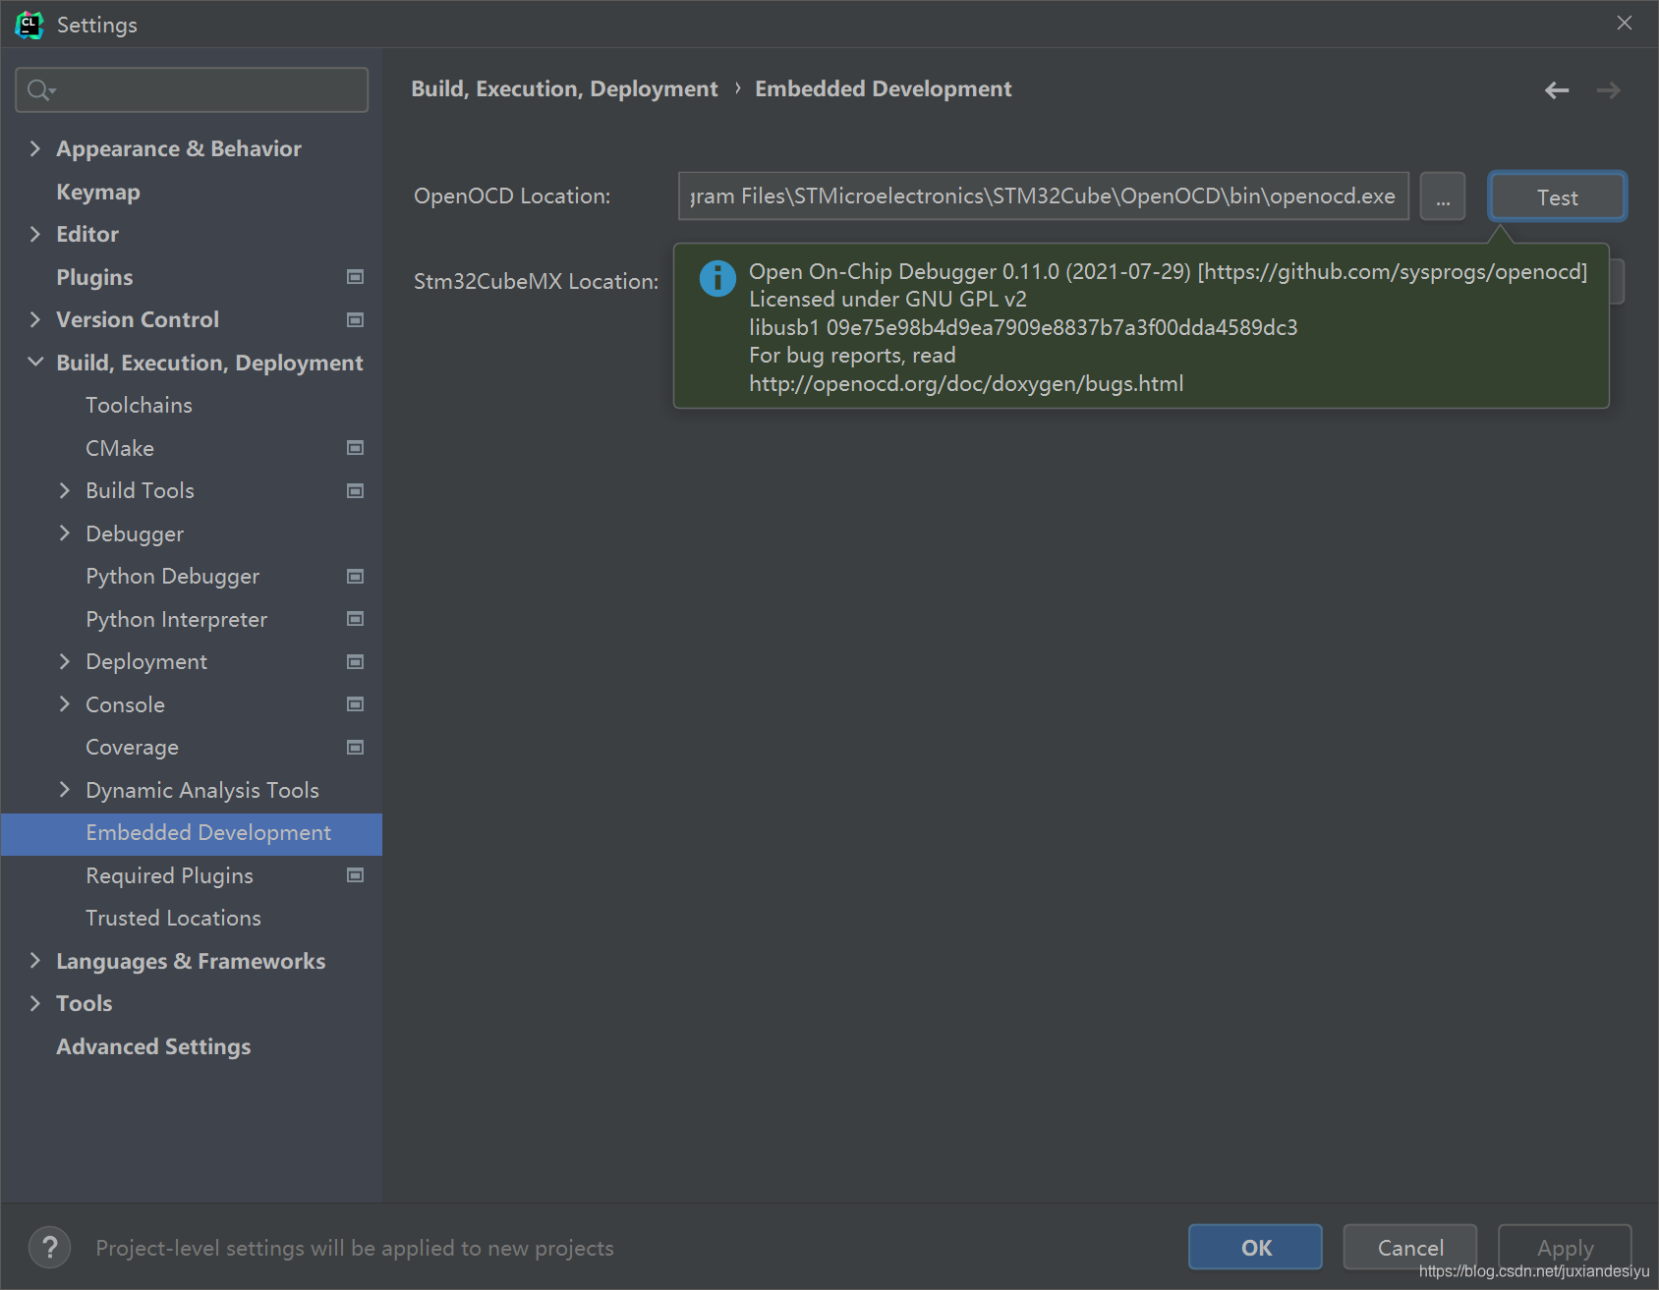Click the 'Stm32CubeMX Location:' label
The width and height of the screenshot is (1659, 1290).
coord(536,282)
